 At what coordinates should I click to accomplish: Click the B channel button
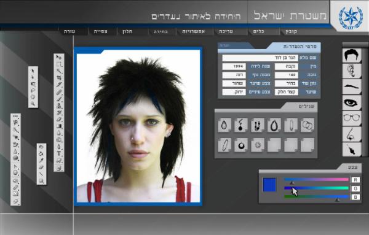click(355, 197)
